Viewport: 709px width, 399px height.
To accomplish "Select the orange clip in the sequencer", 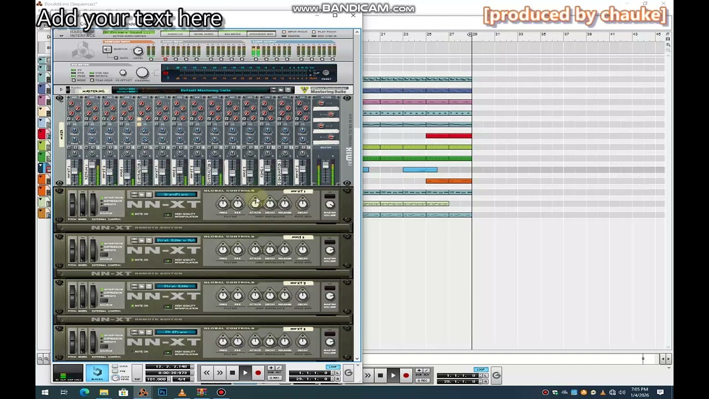I will pyautogui.click(x=449, y=181).
